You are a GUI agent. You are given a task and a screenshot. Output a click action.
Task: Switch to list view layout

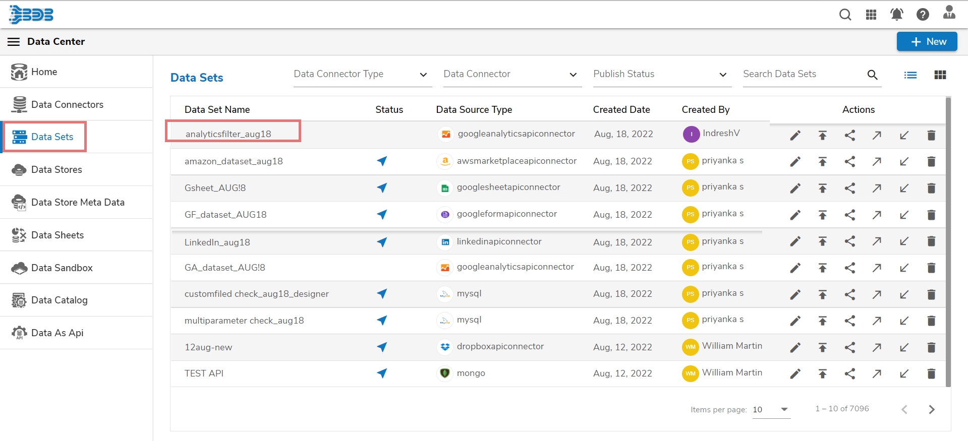tap(910, 75)
